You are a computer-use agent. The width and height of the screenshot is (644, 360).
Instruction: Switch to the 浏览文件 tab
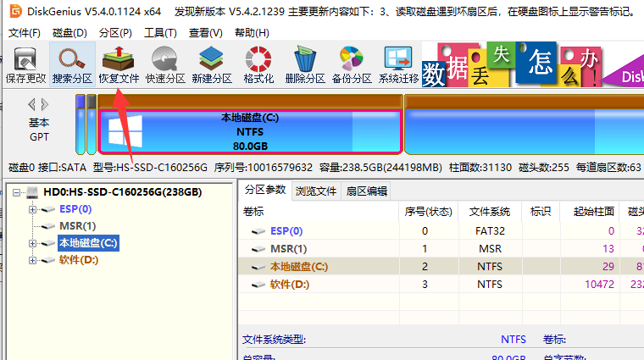click(x=315, y=191)
